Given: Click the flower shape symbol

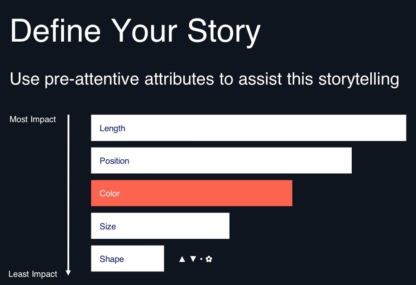Looking at the screenshot, I should point(209,259).
